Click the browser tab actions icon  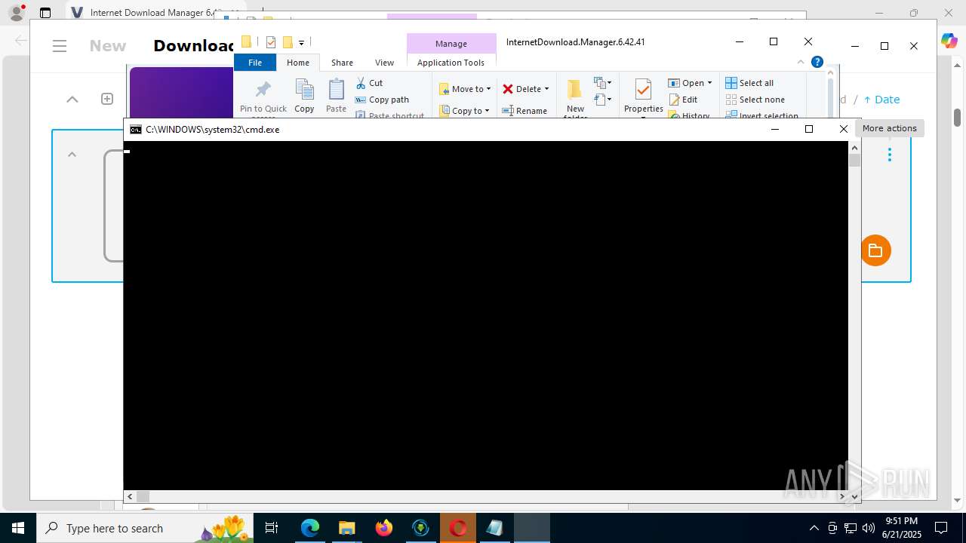pos(45,13)
